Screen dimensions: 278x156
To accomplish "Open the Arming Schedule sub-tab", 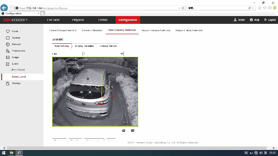I will pos(84,46).
